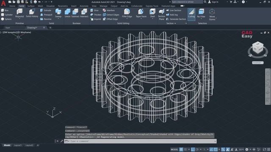Switch to the Layout1 tab

18,145
